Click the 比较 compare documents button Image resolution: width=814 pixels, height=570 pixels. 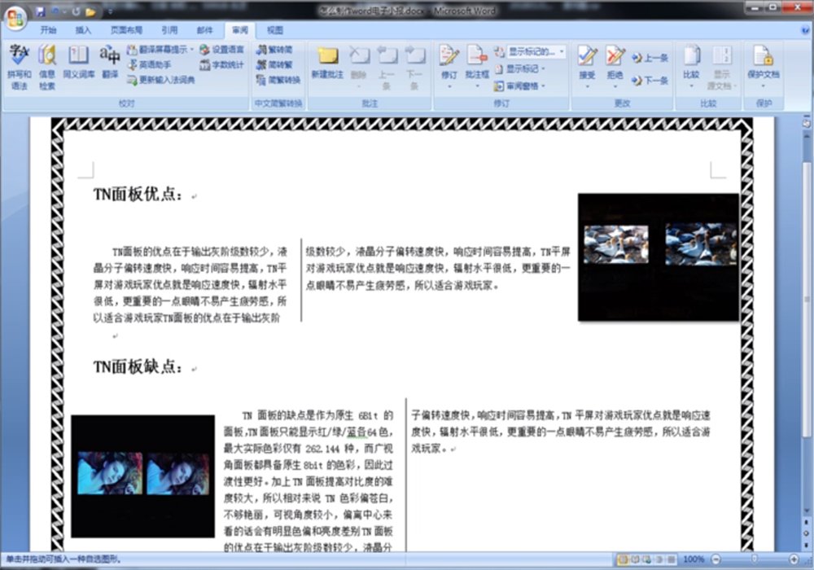[x=692, y=65]
